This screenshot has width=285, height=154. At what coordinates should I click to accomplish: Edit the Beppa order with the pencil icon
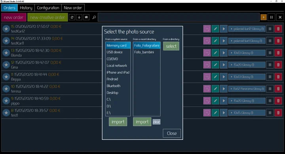215,77
